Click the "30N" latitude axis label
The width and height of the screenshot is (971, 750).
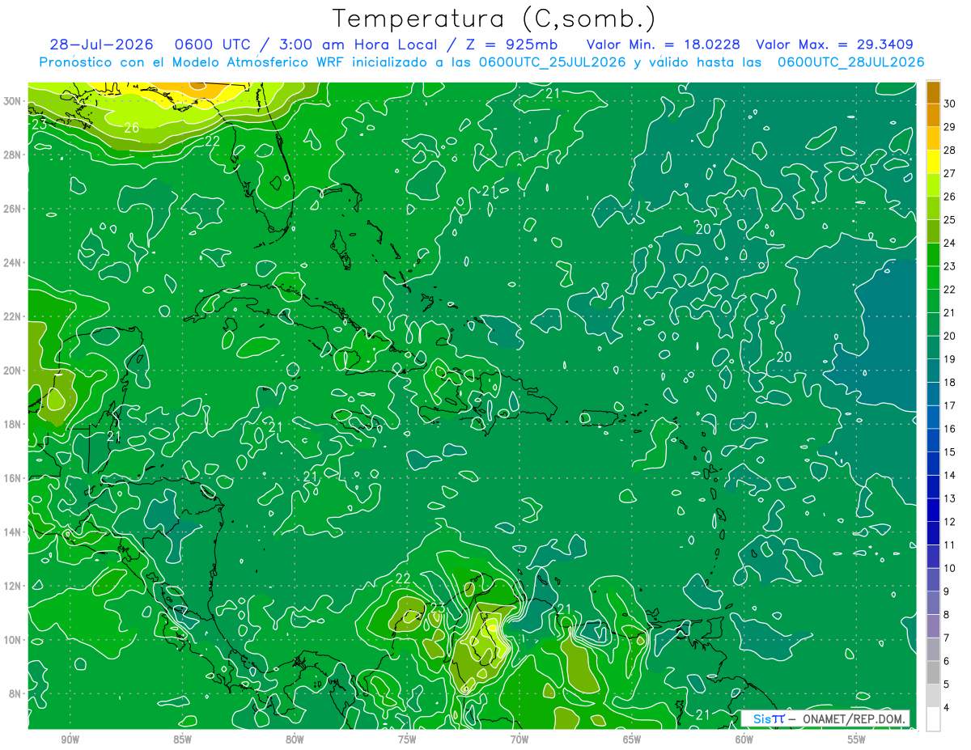(13, 101)
